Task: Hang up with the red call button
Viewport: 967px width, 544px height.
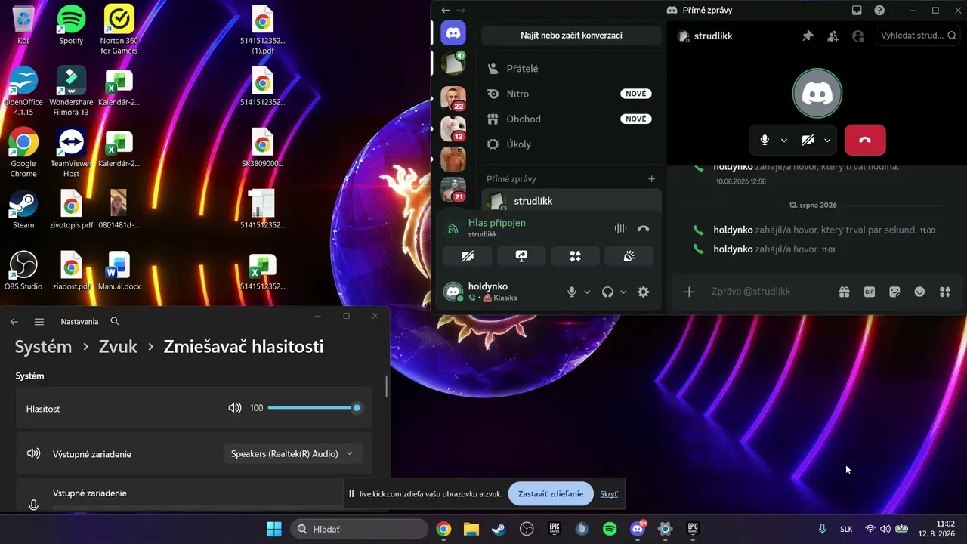Action: [x=865, y=141]
